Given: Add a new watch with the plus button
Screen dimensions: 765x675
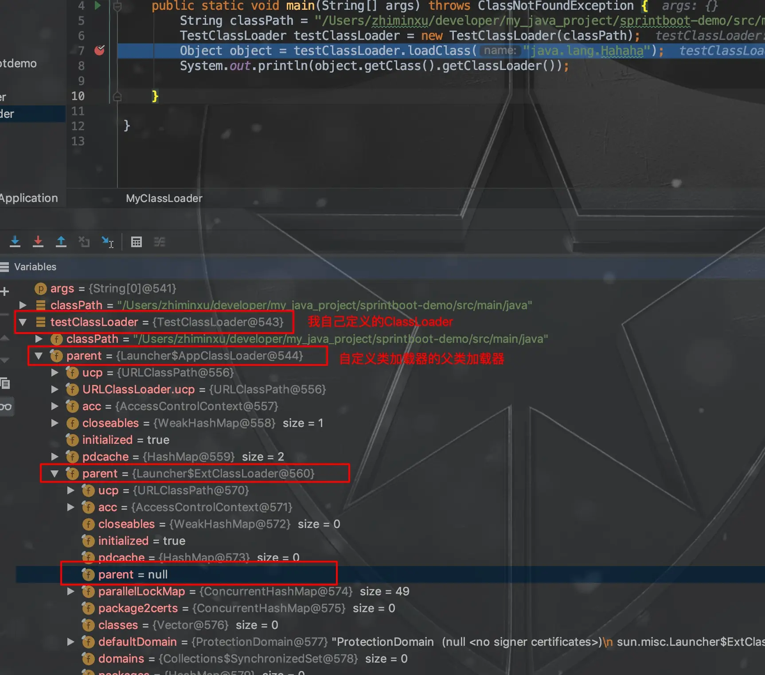Looking at the screenshot, I should click(x=5, y=290).
